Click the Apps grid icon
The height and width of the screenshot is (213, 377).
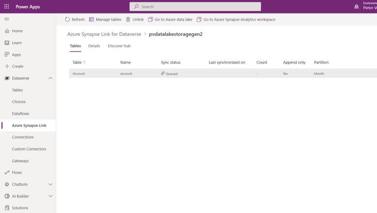pos(7,55)
